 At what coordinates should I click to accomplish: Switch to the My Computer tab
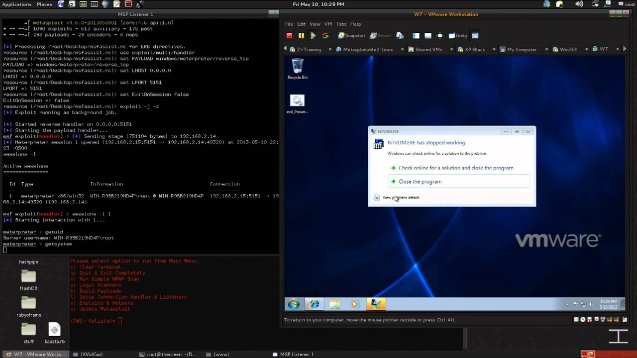518,49
